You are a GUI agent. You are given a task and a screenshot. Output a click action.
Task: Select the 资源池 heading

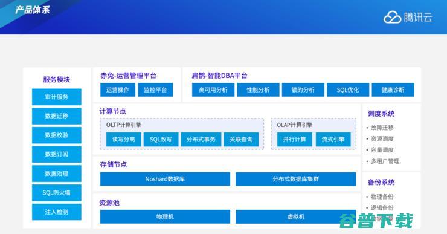tap(109, 203)
